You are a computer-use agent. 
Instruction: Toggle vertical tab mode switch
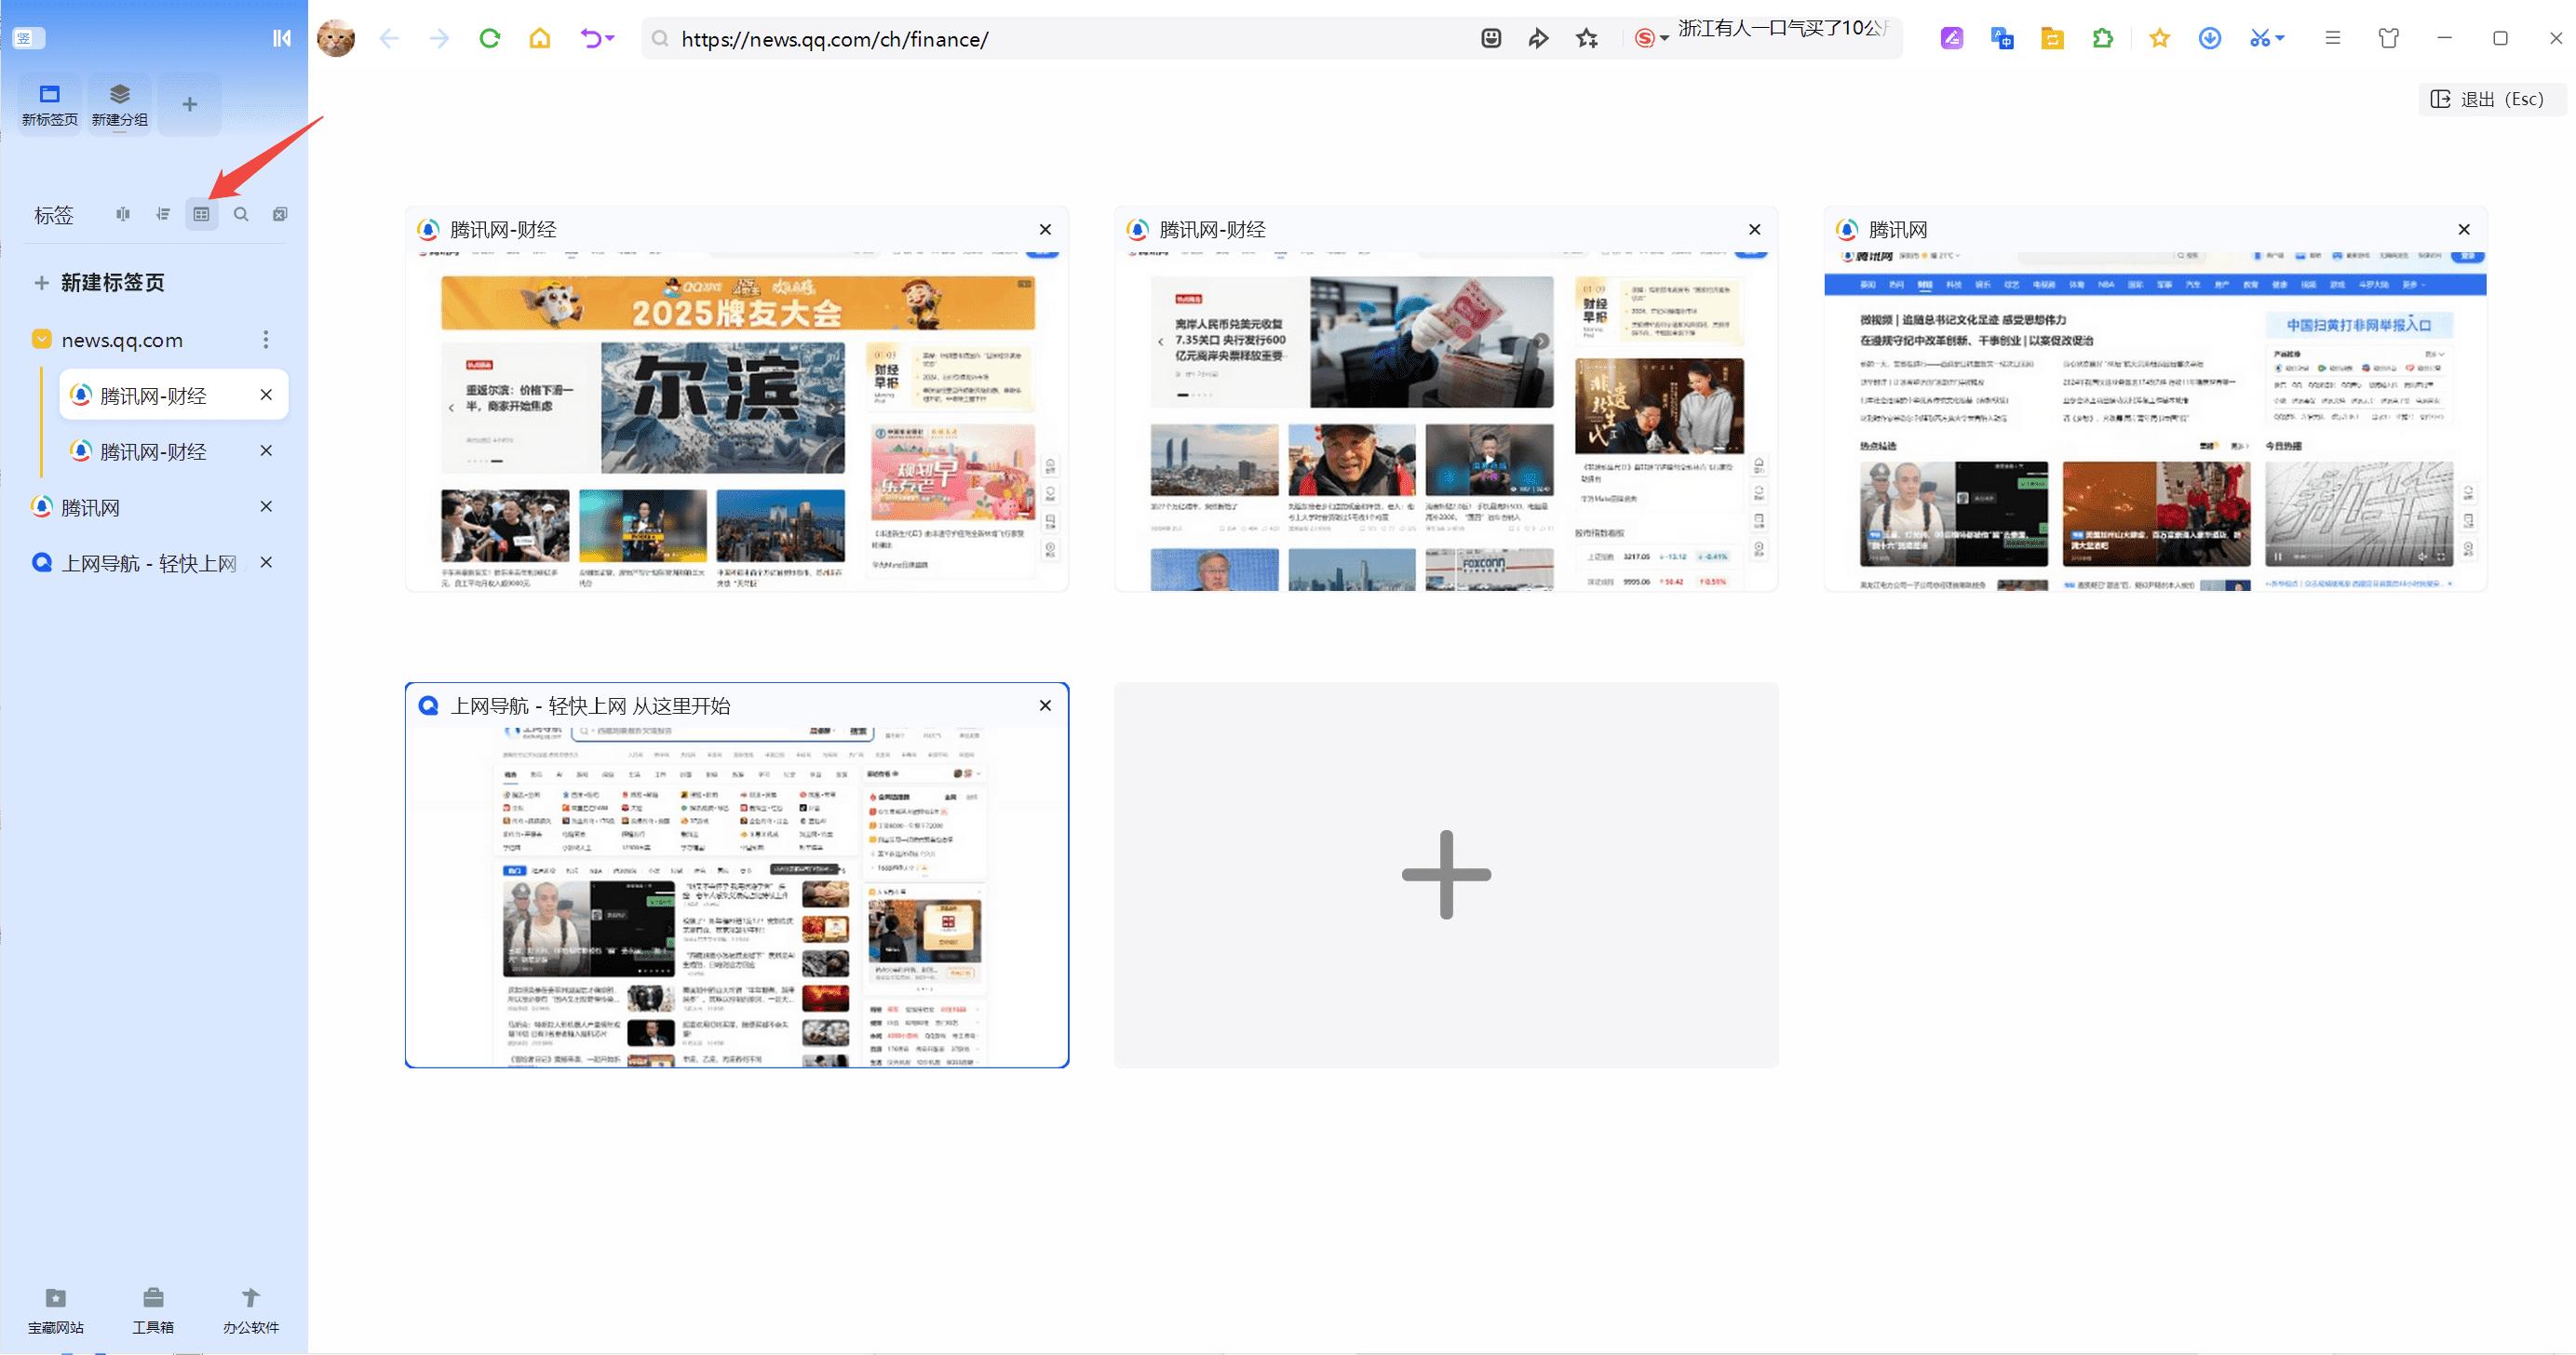25,38
